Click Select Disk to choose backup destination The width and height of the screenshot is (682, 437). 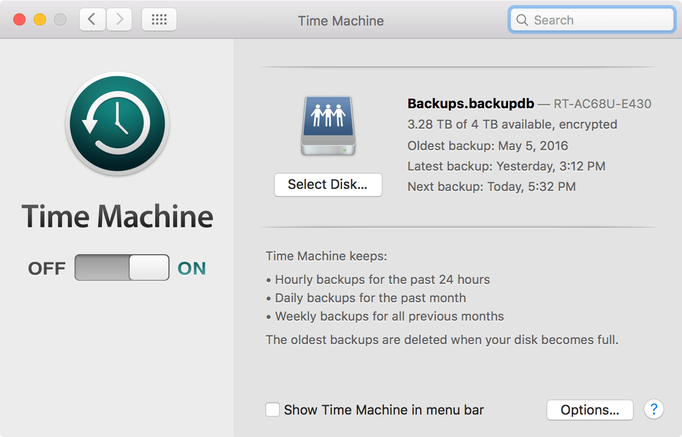[328, 184]
